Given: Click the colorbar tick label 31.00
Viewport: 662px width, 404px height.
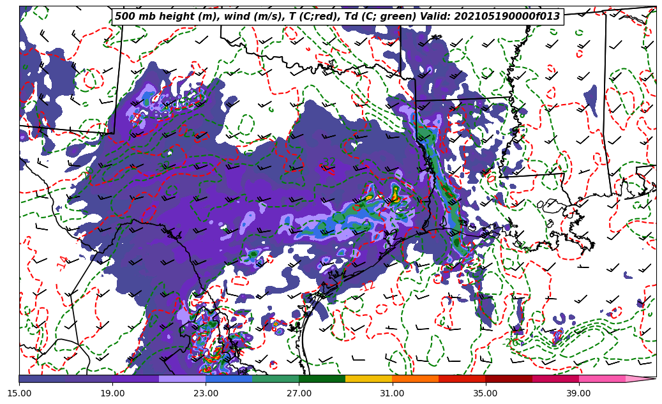Looking at the screenshot, I should pyautogui.click(x=392, y=393).
